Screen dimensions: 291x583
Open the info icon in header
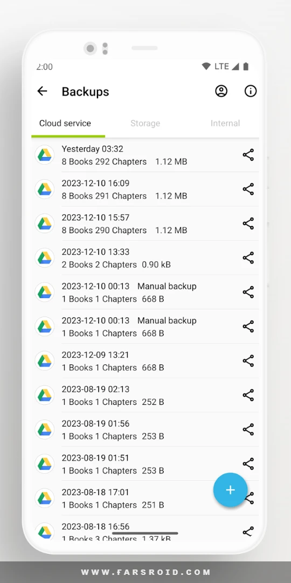pos(251,91)
